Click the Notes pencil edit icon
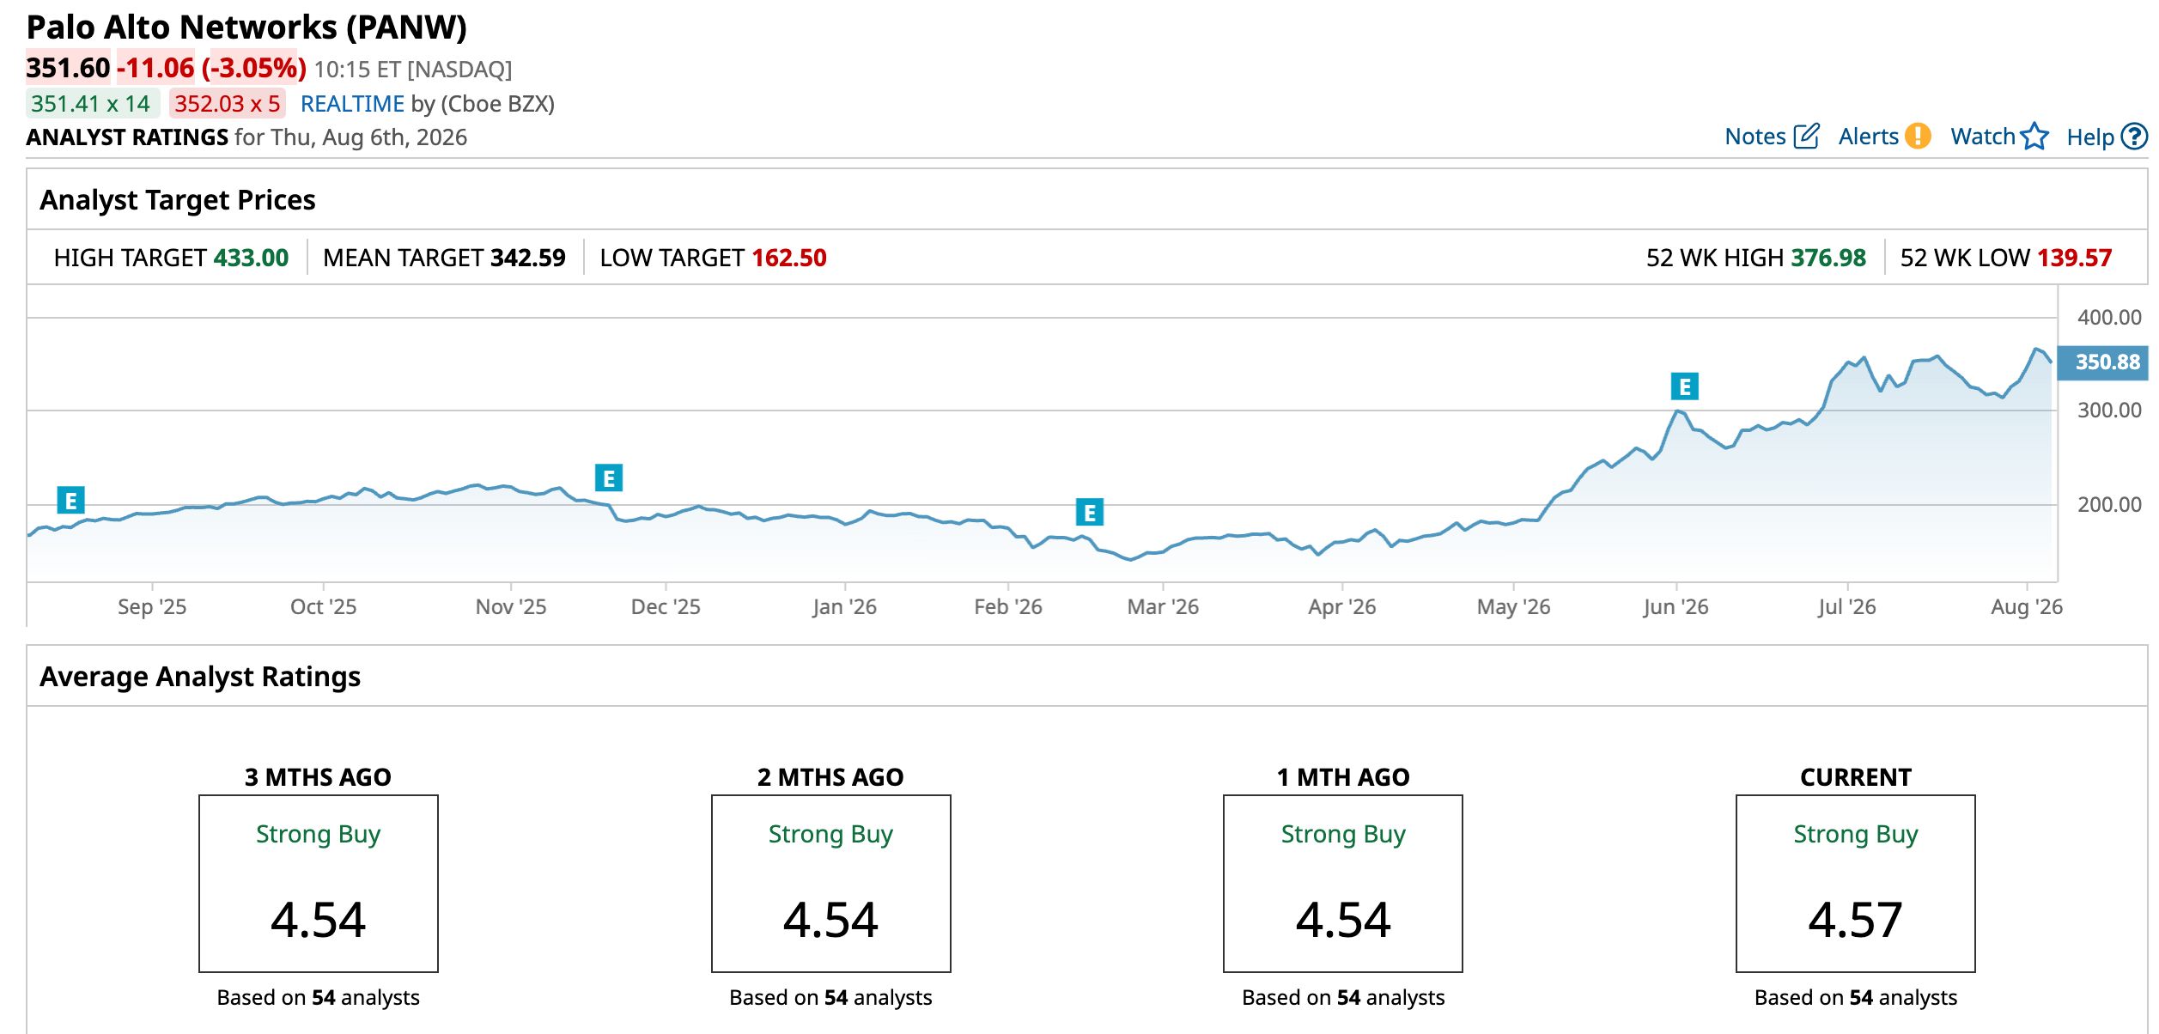 point(1806,137)
